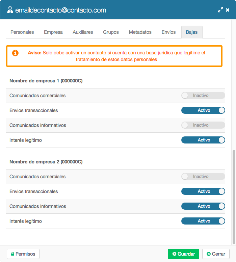236x262 pixels.
Task: Enable Comunicados comerciales for empresa 1
Action: click(x=203, y=96)
